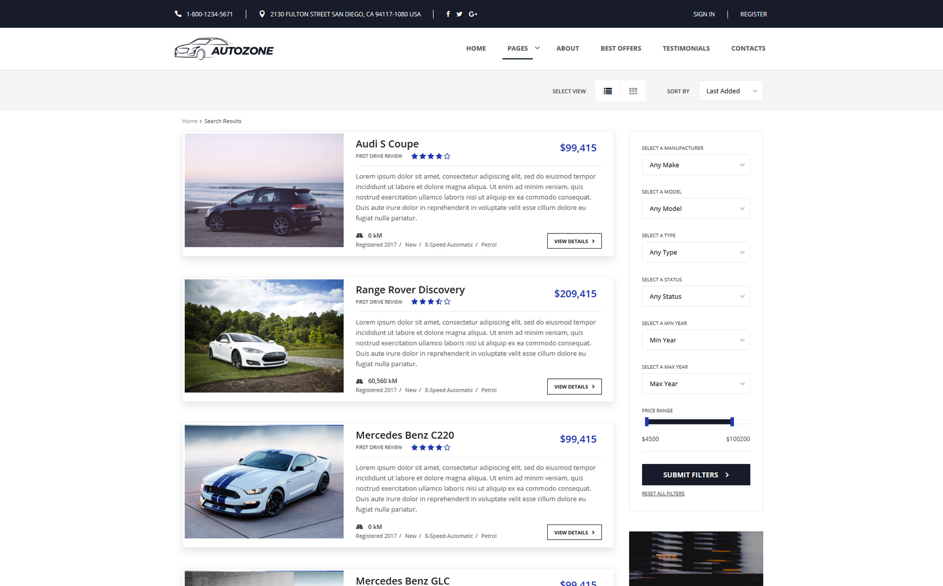Screen dimensions: 943x586
Task: Click the sidebar banner image below filters
Action: pyautogui.click(x=696, y=558)
